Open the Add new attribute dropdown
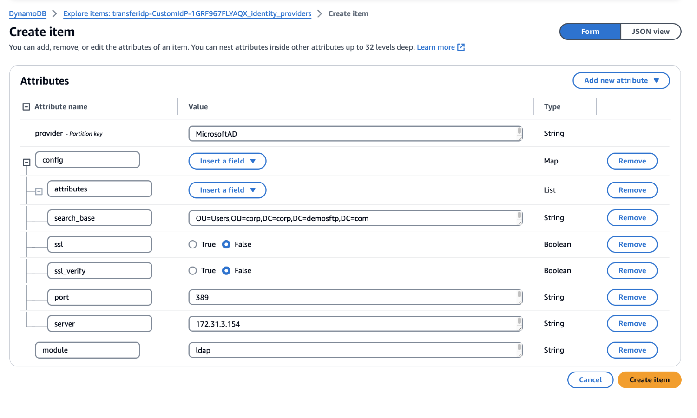Viewport: 697px width, 418px height. [621, 80]
